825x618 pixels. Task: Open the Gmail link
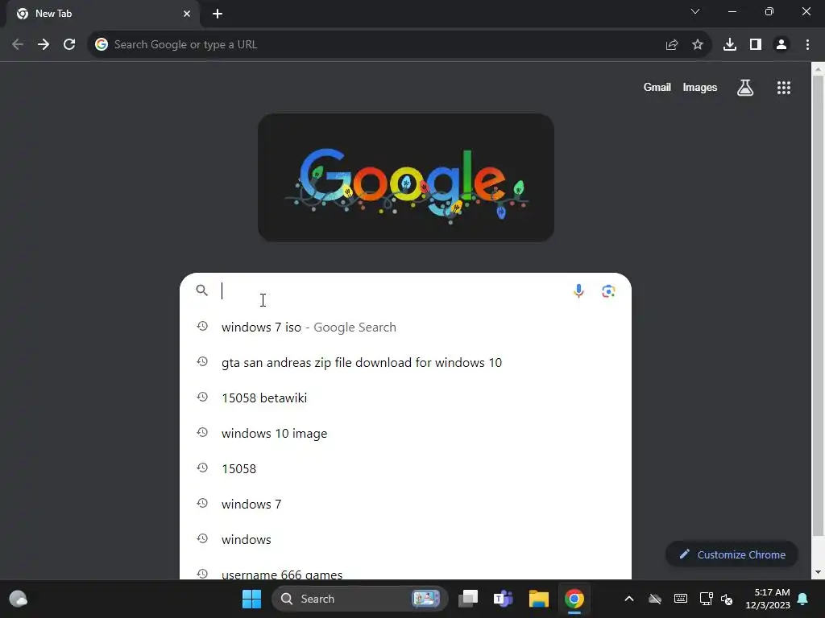tap(657, 87)
